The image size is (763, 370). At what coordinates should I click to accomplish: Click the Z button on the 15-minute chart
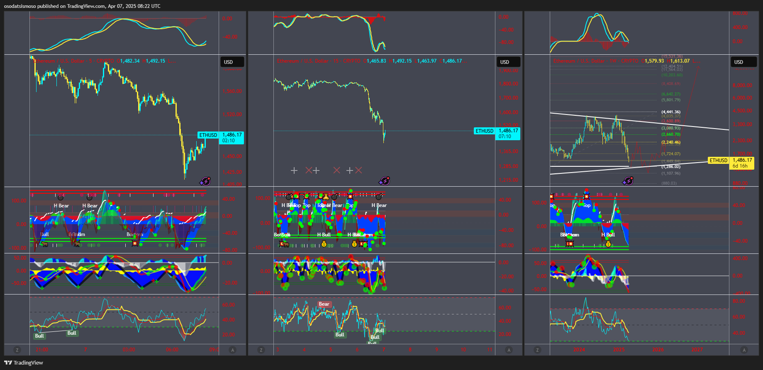pyautogui.click(x=261, y=350)
